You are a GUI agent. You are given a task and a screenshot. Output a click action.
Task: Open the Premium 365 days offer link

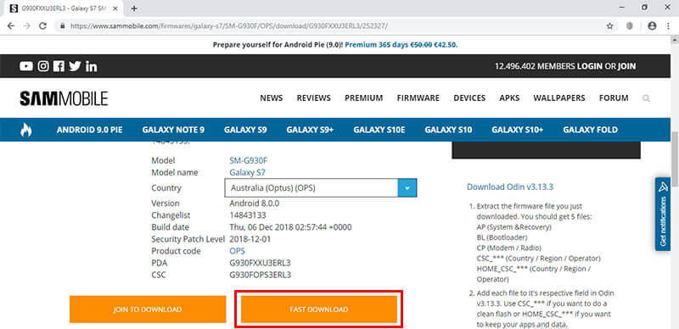(401, 45)
